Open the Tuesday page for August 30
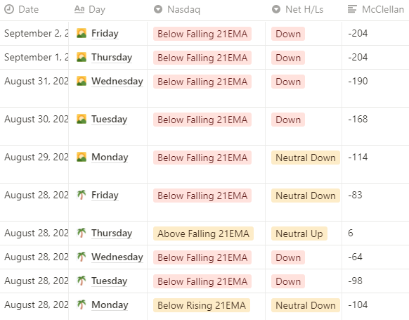Screen dimensions: 409x320 coord(110,120)
